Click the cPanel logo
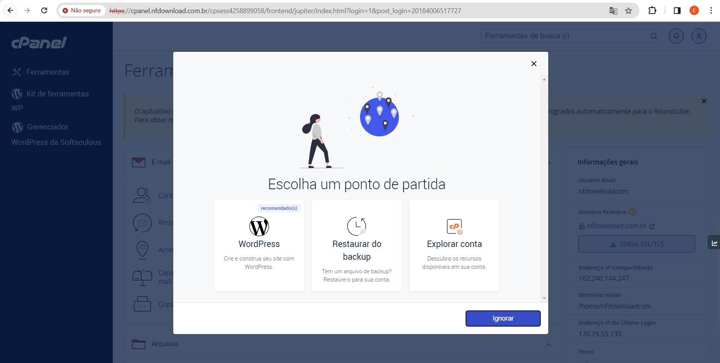Viewport: 720px width, 363px height. [x=39, y=42]
